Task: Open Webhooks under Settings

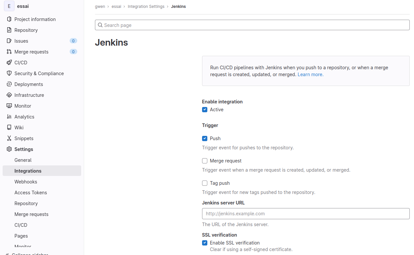Action: point(26,181)
